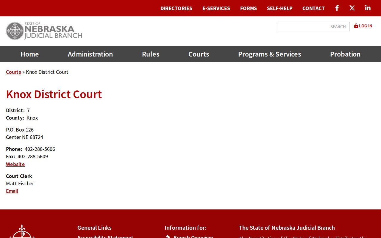Open the Facebook icon link
This screenshot has width=381, height=238.
(x=337, y=8)
